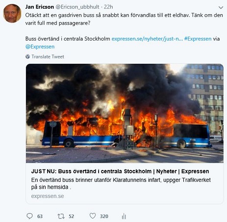Open the burning bus photo preview
This screenshot has height=222, width=227.
pyautogui.click(x=125, y=113)
